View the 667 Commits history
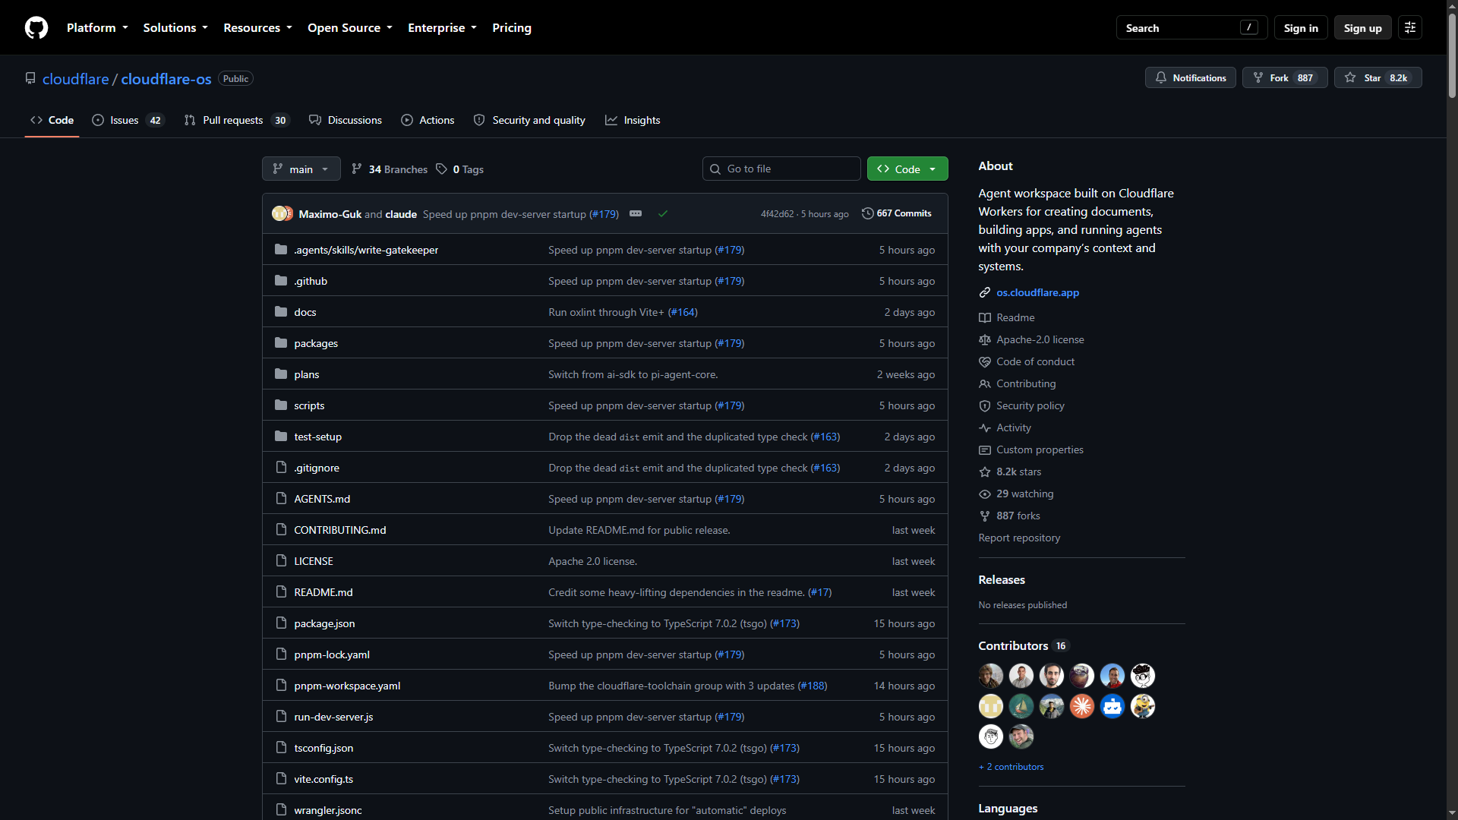The image size is (1458, 820). click(x=897, y=213)
